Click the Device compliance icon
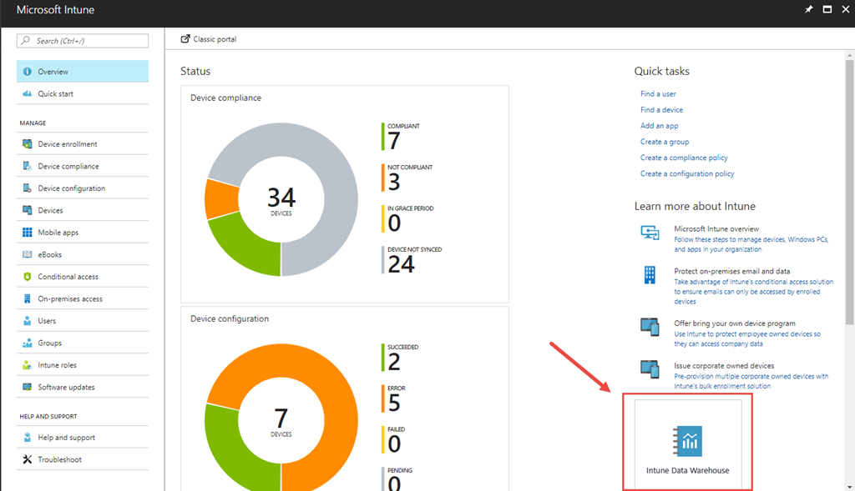 28,166
